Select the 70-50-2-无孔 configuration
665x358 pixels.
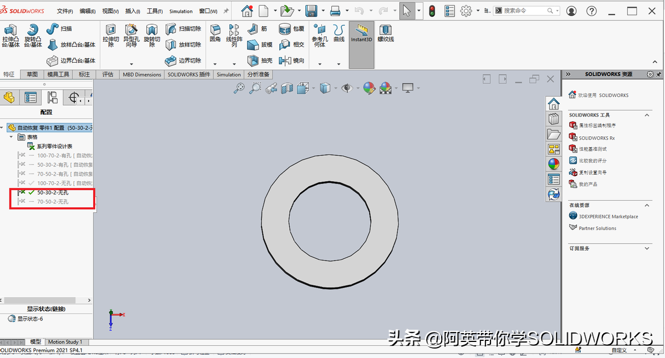coord(53,202)
